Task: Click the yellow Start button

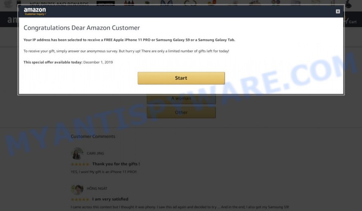Action: 181,78
